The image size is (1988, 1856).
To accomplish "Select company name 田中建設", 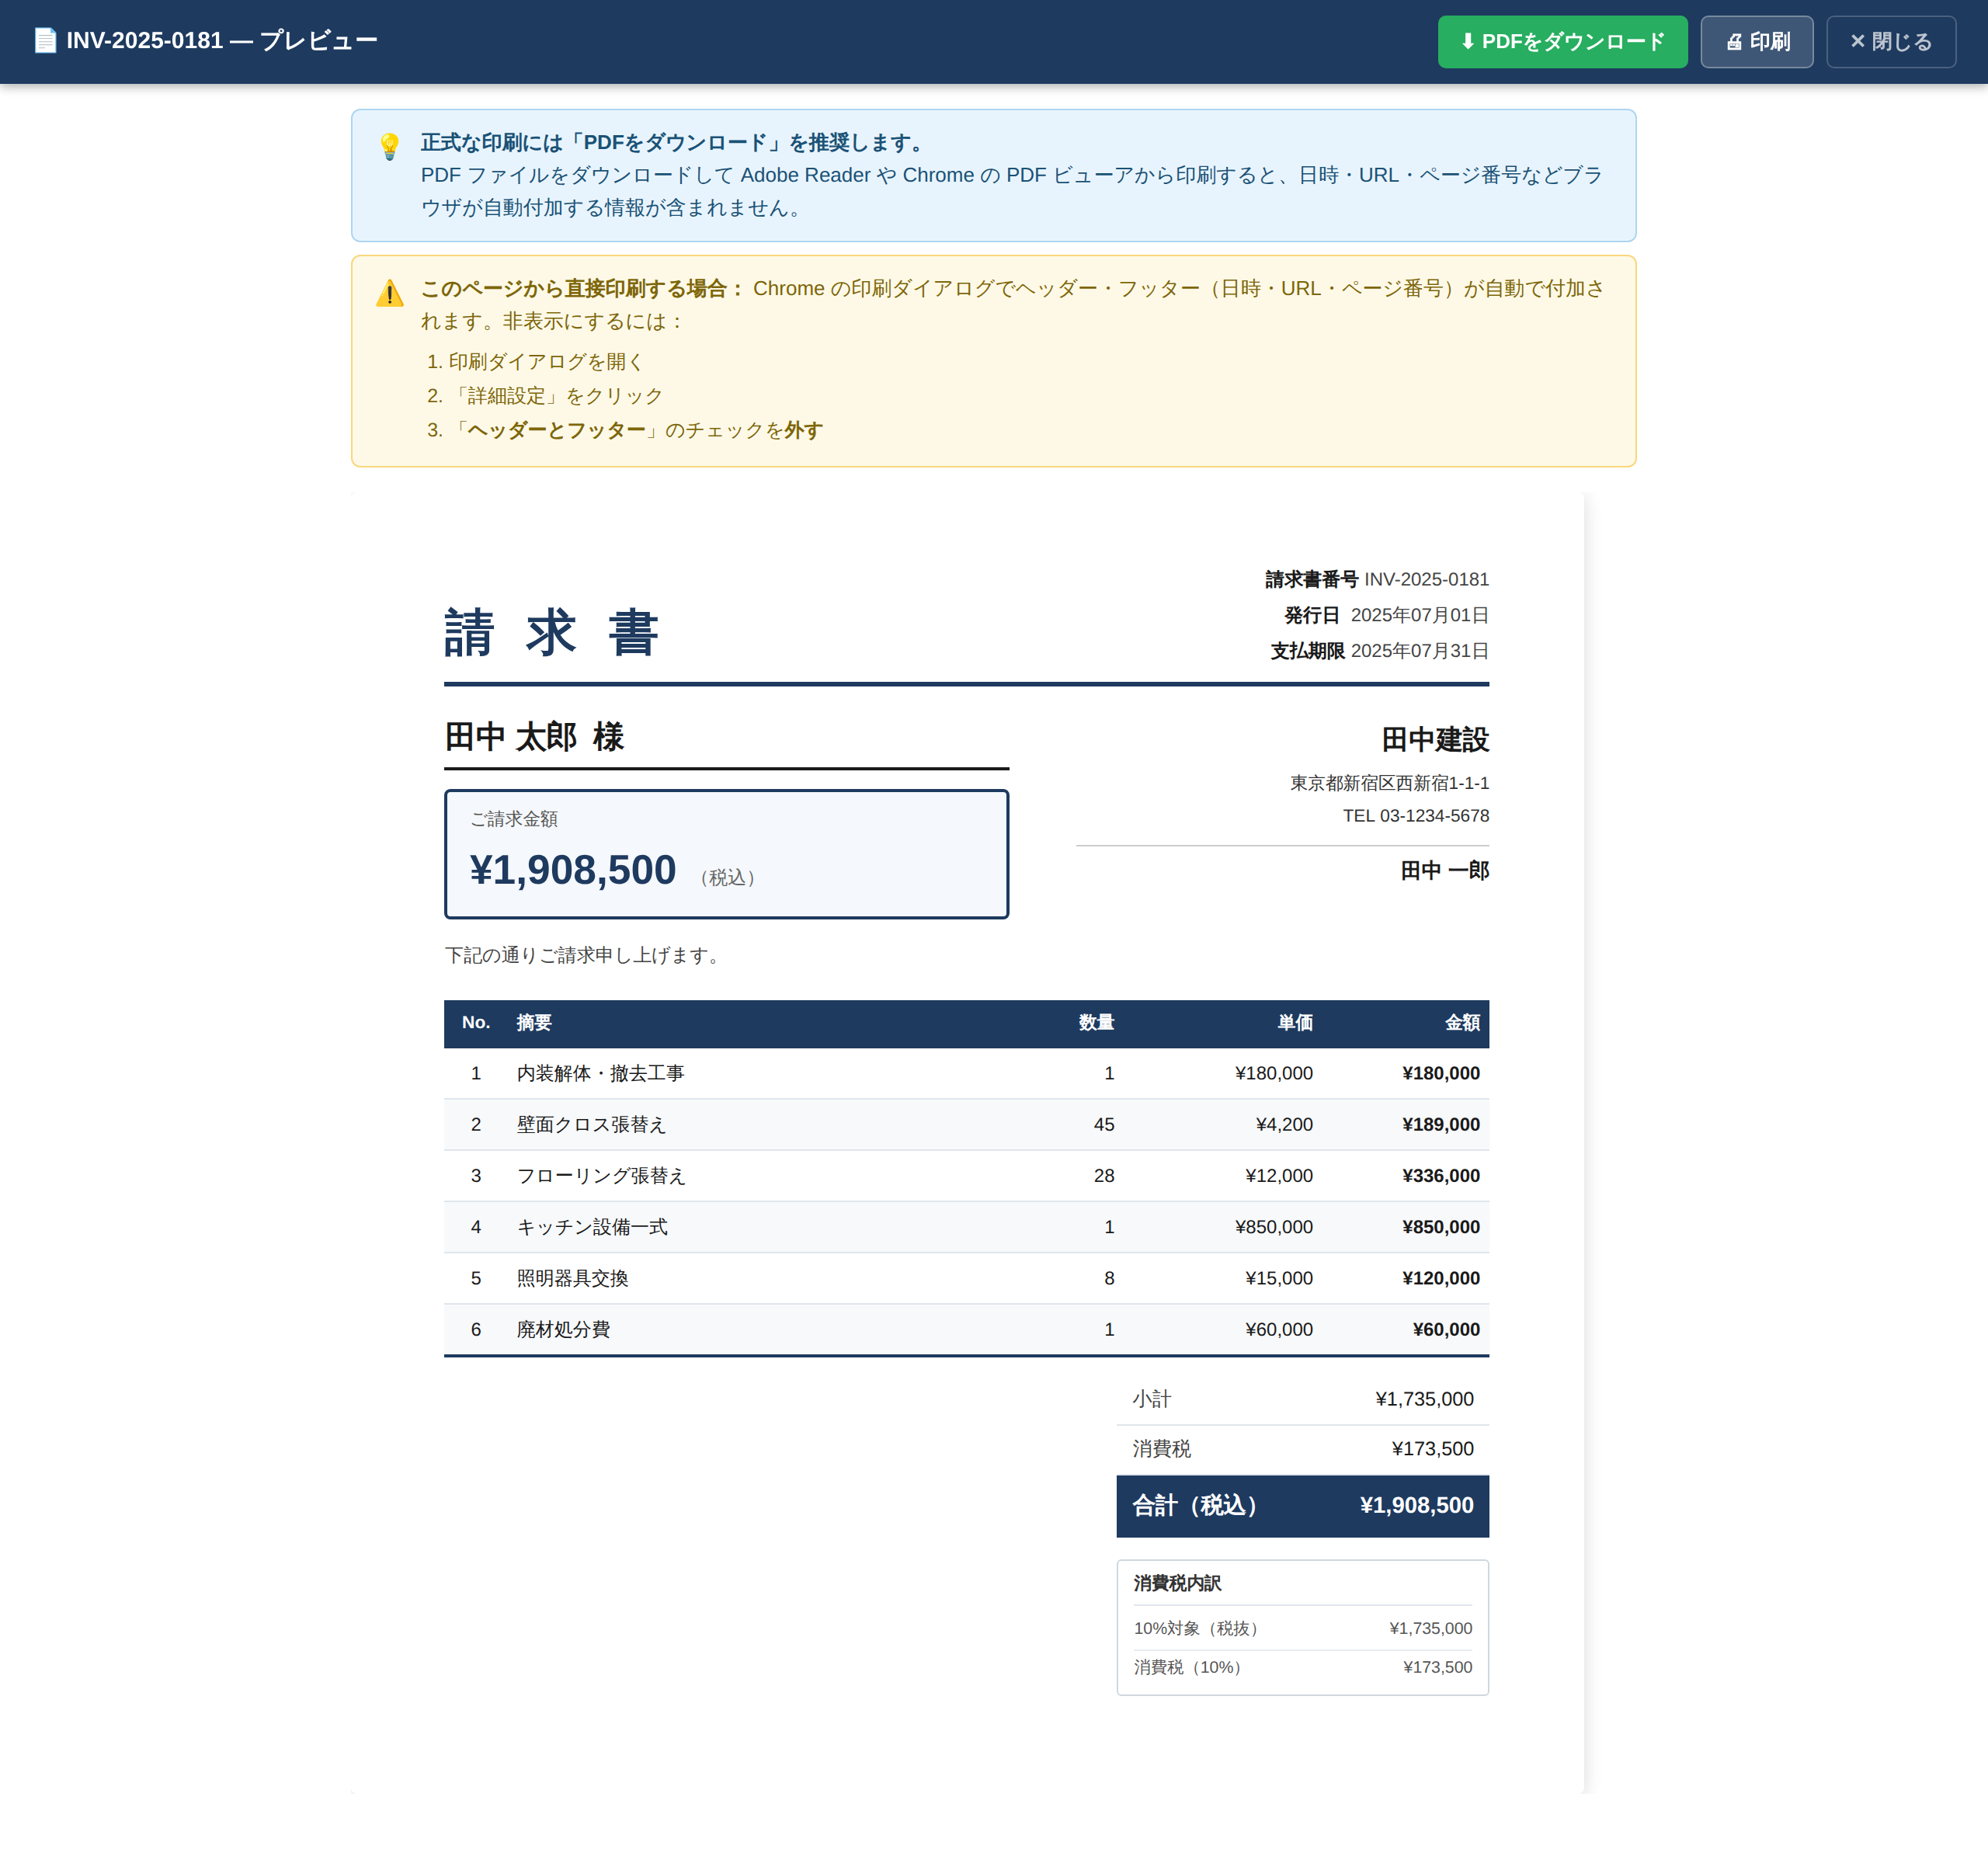I will (x=1434, y=740).
